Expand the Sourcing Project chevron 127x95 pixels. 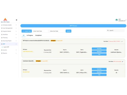(16, 41)
